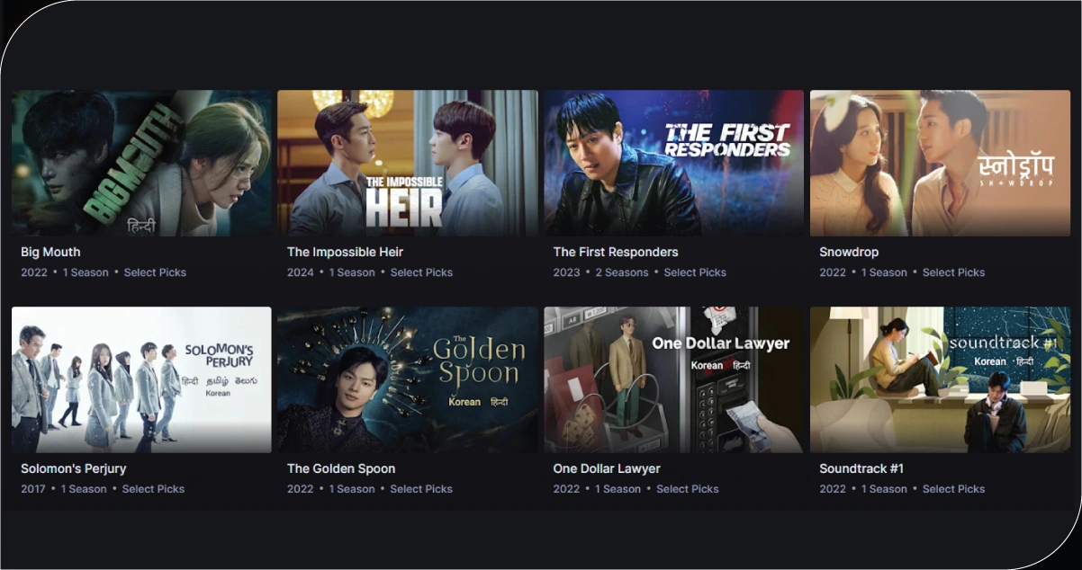This screenshot has height=570, width=1082.
Task: Click the 2017 year under Solomon's Perjury
Action: 34,489
